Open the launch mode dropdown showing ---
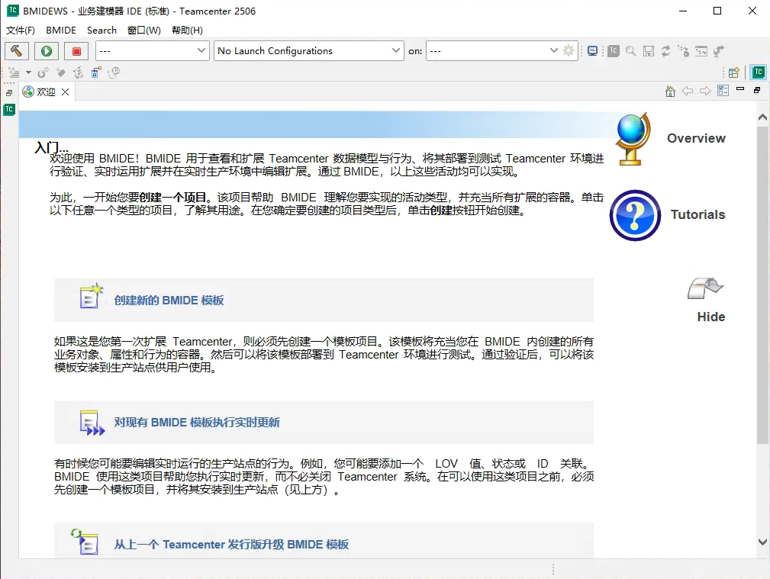 tap(153, 50)
